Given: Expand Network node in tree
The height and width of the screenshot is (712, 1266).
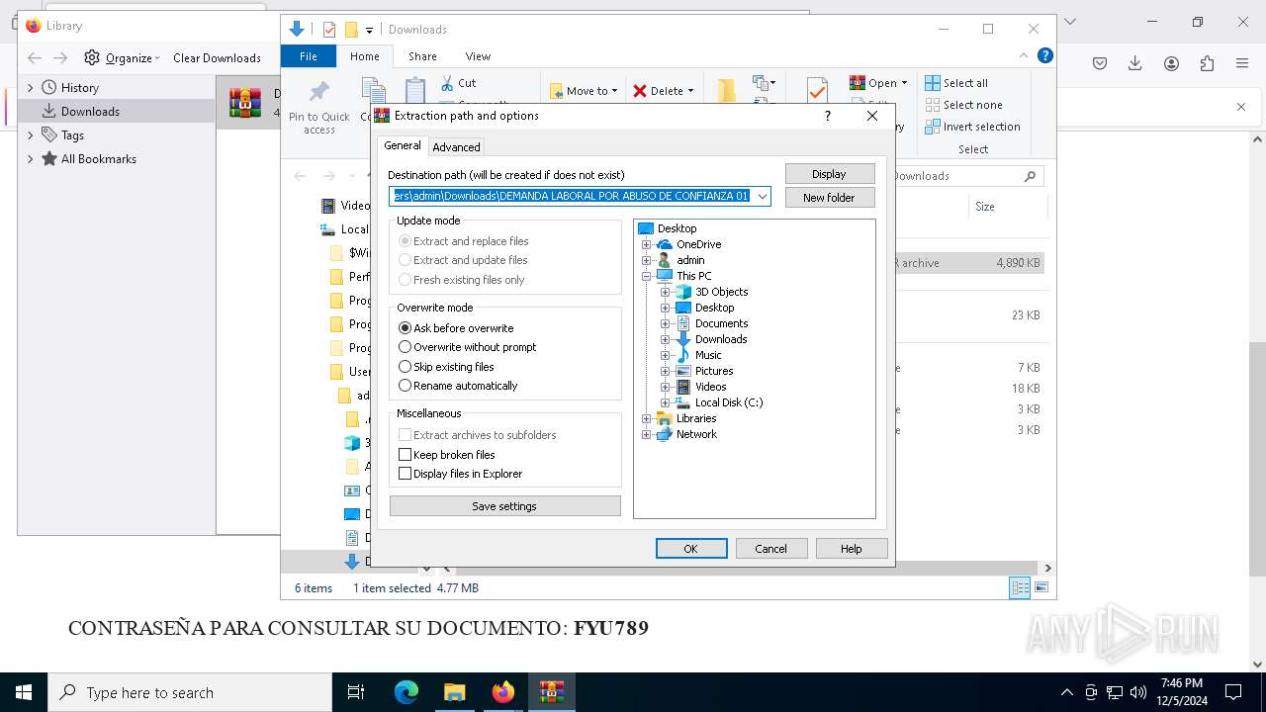Looking at the screenshot, I should (647, 434).
